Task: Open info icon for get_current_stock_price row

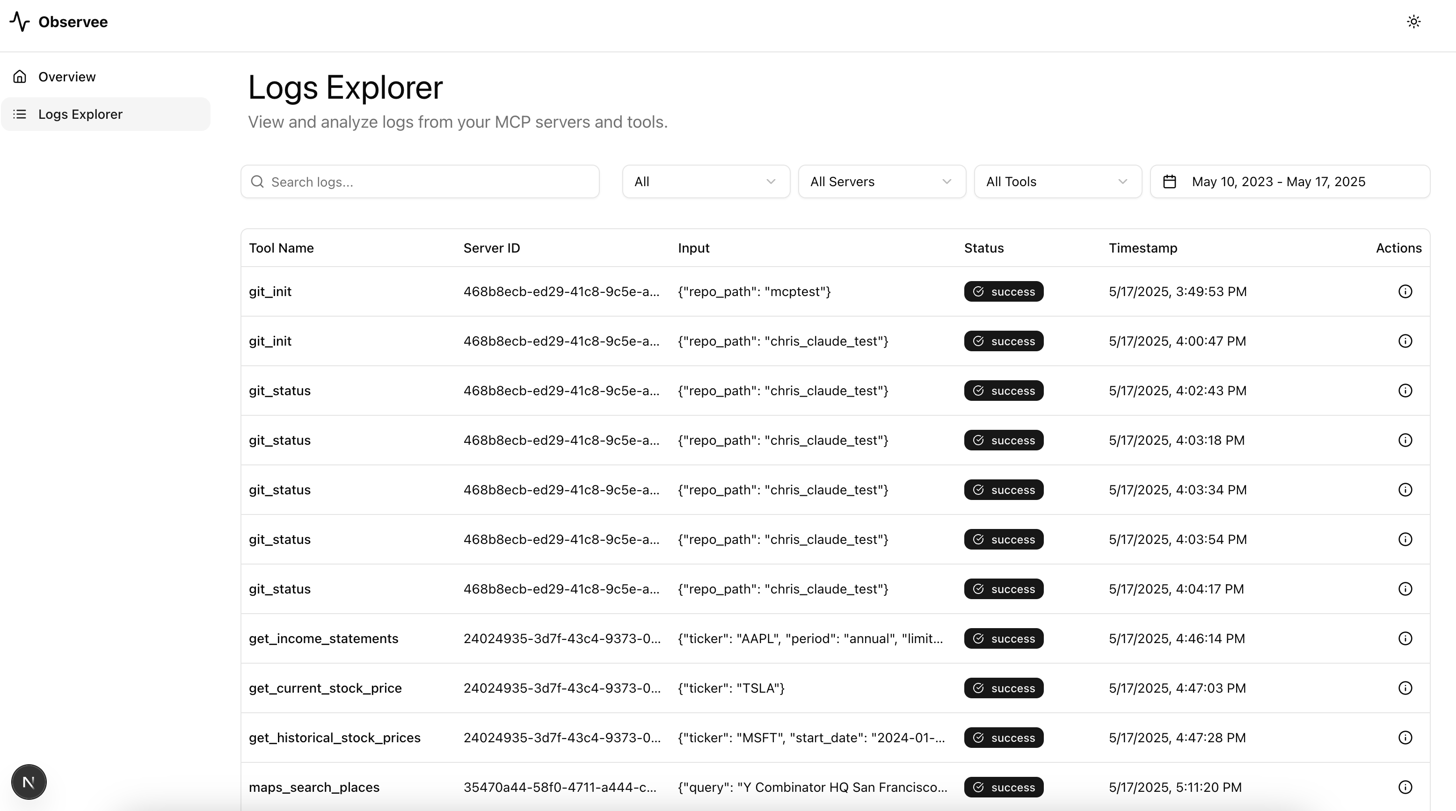Action: 1405,688
